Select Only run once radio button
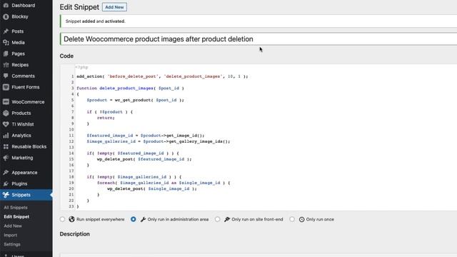 click(292, 219)
